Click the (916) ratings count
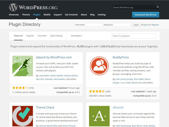 [x=31, y=88]
